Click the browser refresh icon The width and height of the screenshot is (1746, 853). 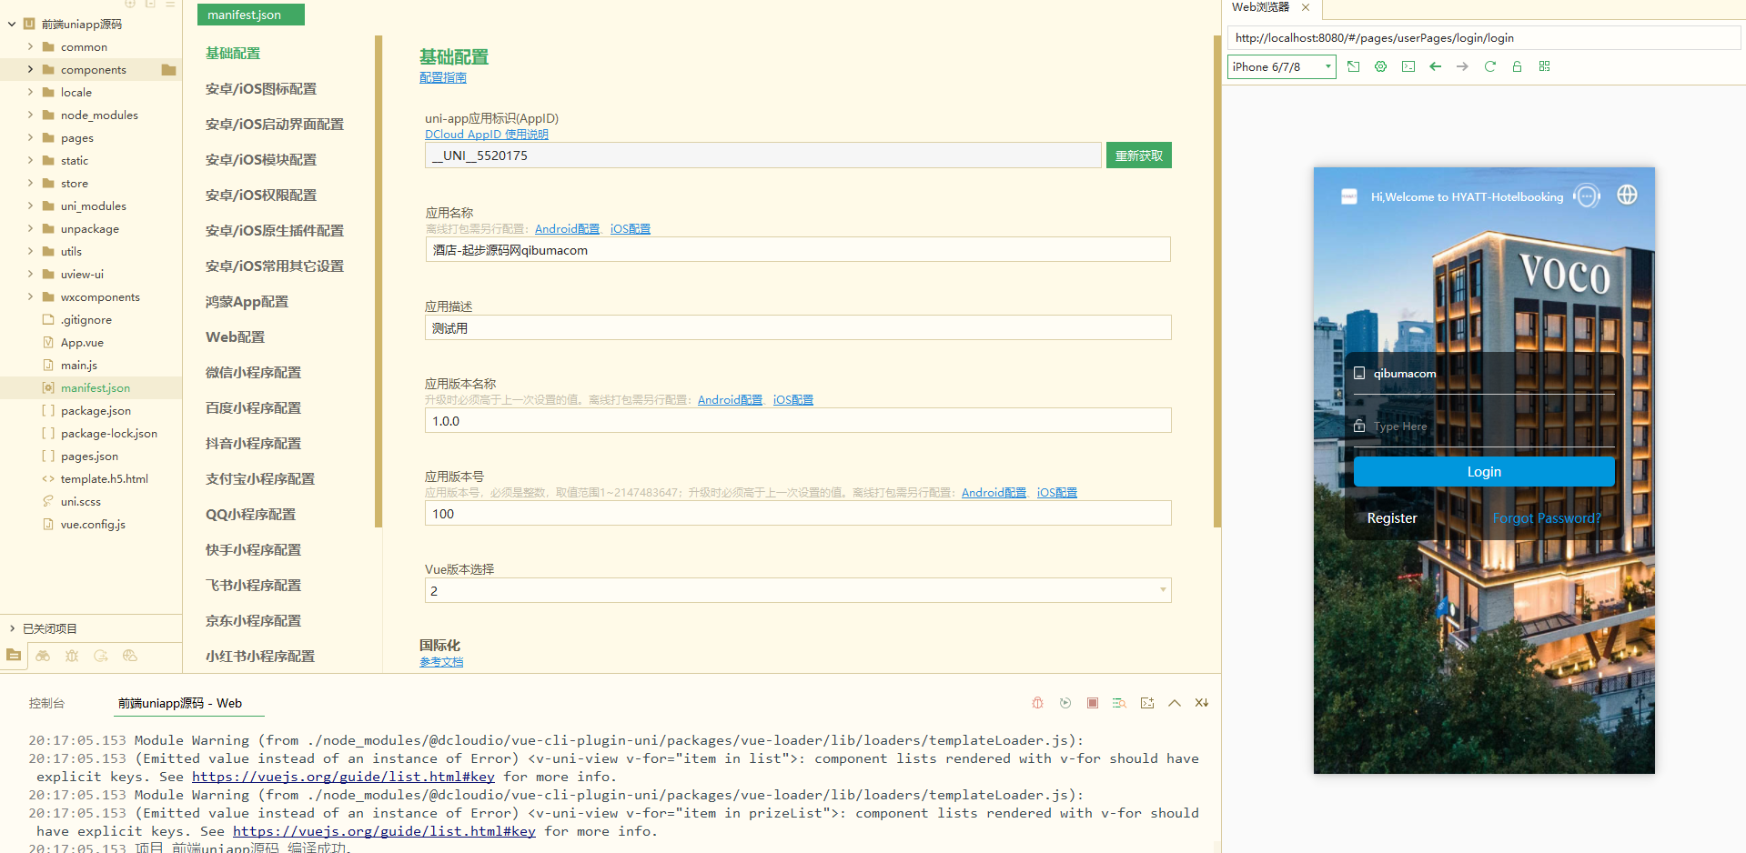click(1489, 66)
